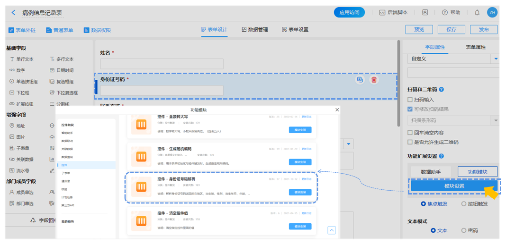The height and width of the screenshot is (245, 506).
Task: Click the back arrow beside 病例信息记录表
Action: tap(13, 13)
